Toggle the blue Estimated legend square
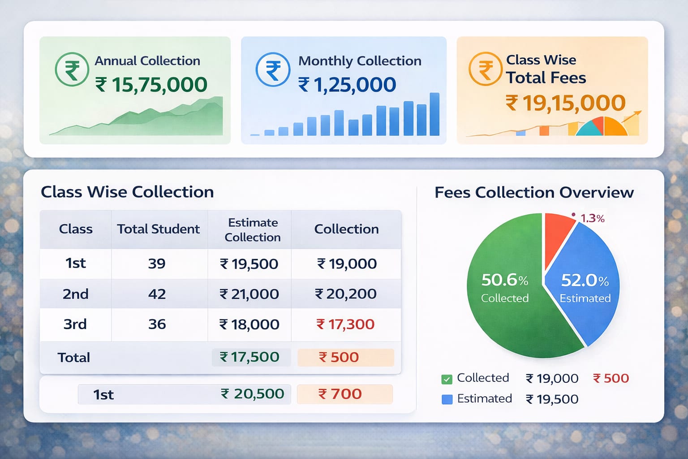The height and width of the screenshot is (459, 688). (447, 399)
